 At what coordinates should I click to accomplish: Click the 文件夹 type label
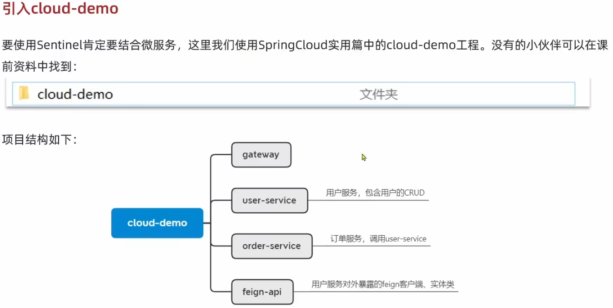(x=378, y=94)
